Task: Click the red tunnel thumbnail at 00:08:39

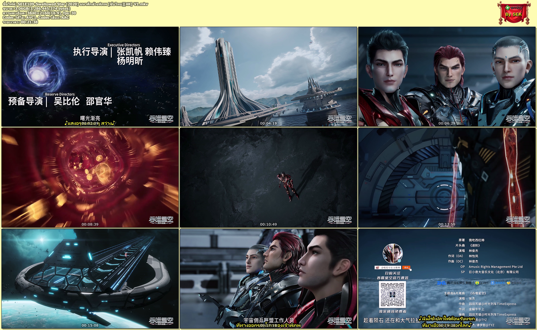Action: pyautogui.click(x=90, y=178)
